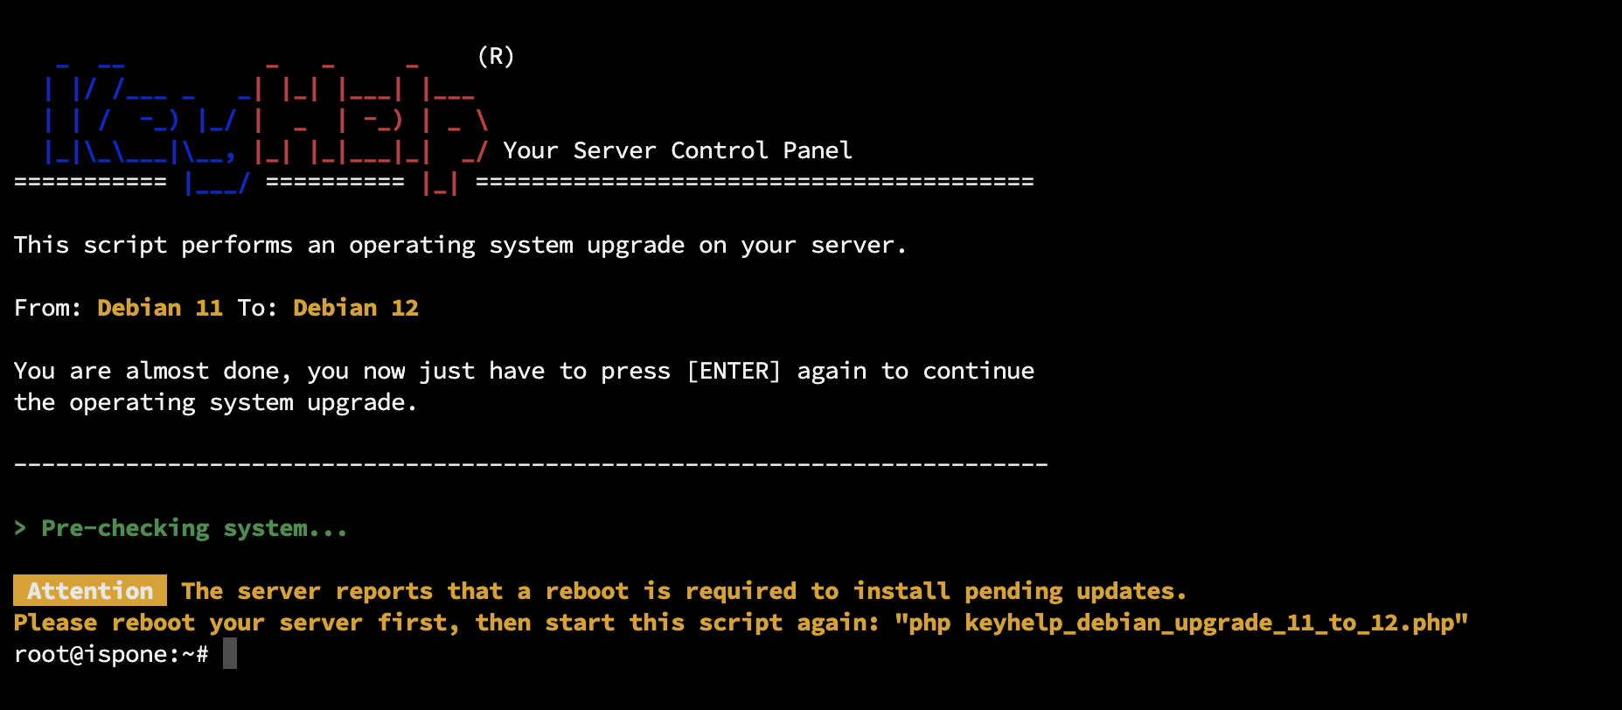1622x710 pixels.
Task: Click the 'From:' label
Action: 48,308
